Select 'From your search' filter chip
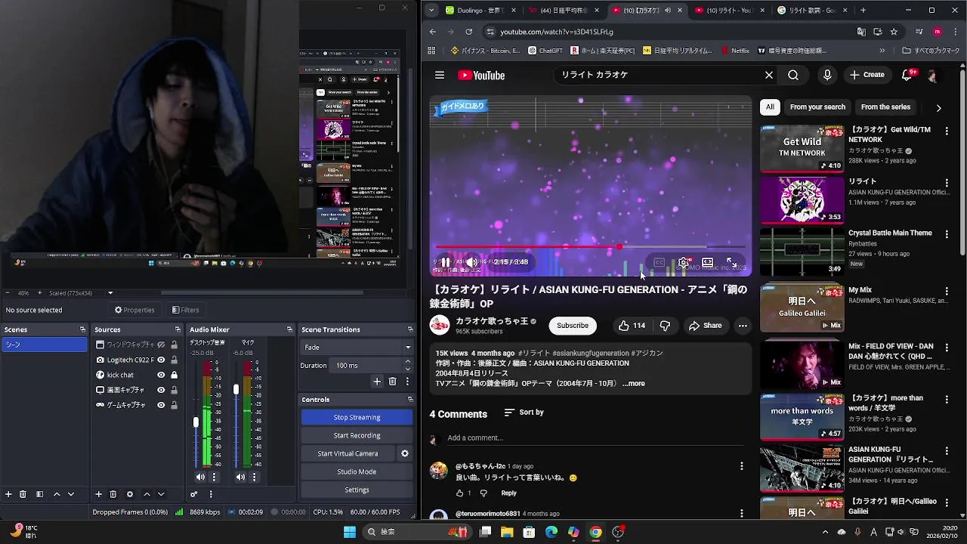 (817, 107)
